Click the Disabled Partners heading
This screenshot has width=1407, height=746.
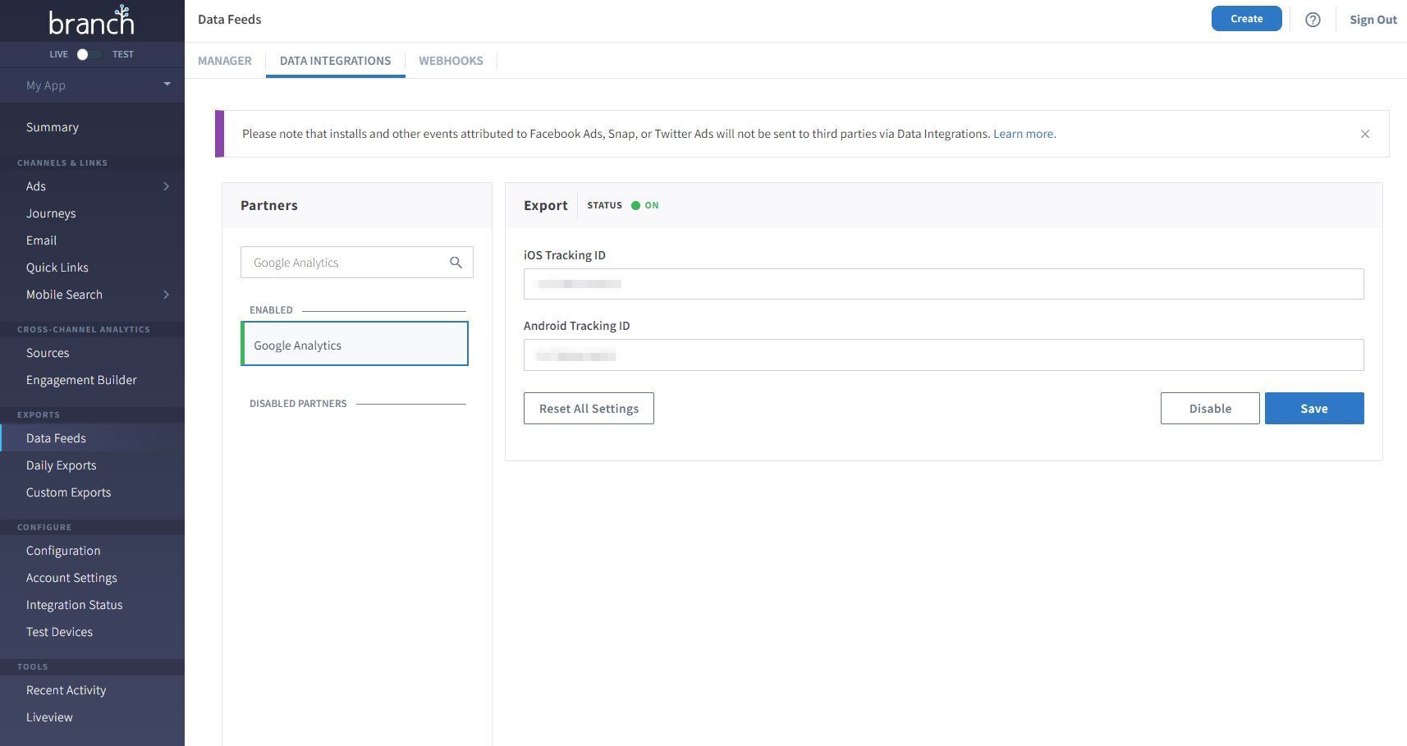(x=298, y=404)
